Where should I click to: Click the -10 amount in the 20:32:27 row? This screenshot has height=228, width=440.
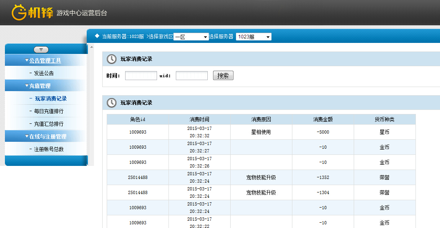click(323, 147)
